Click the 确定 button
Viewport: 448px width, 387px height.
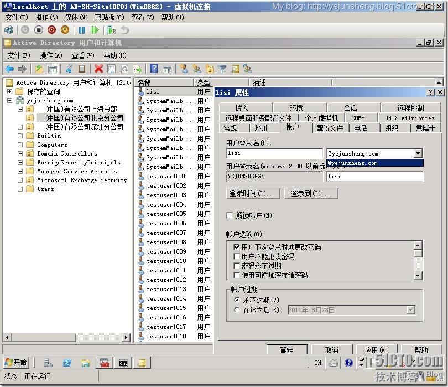pos(287,349)
